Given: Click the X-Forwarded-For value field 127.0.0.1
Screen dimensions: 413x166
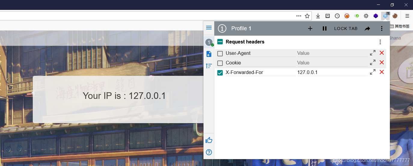Looking at the screenshot, I should [332, 72].
